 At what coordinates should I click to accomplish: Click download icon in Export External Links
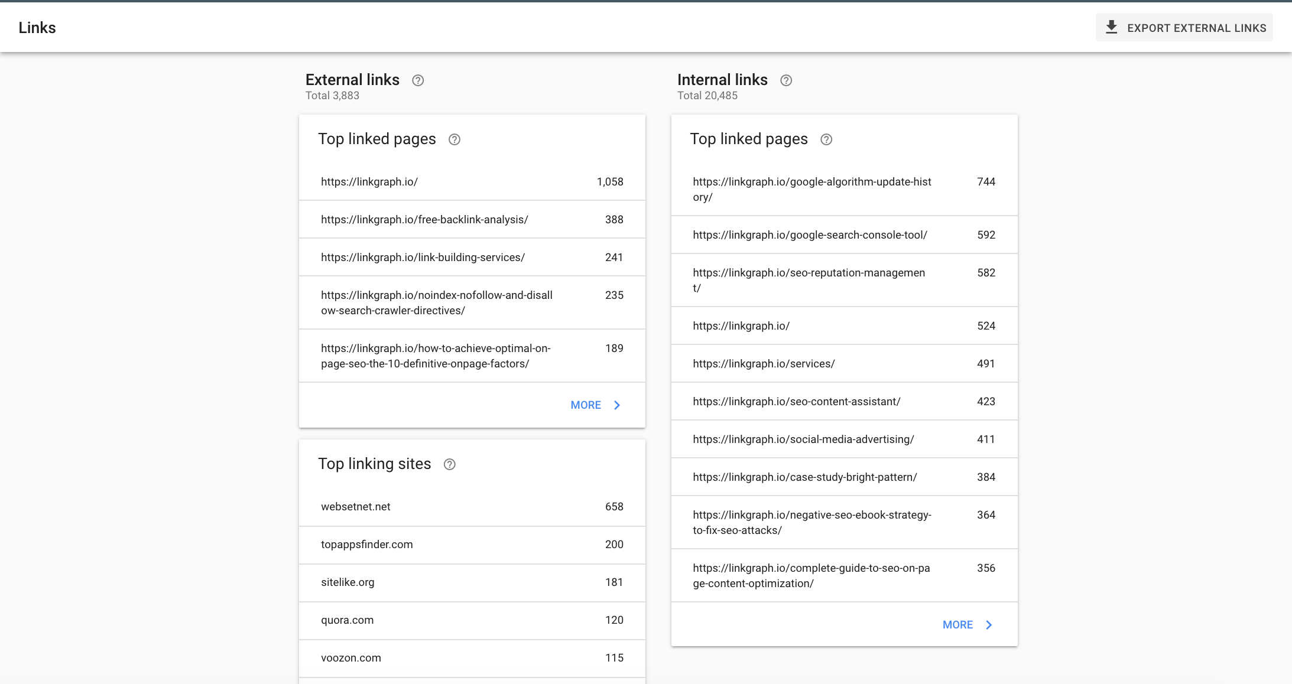1111,27
